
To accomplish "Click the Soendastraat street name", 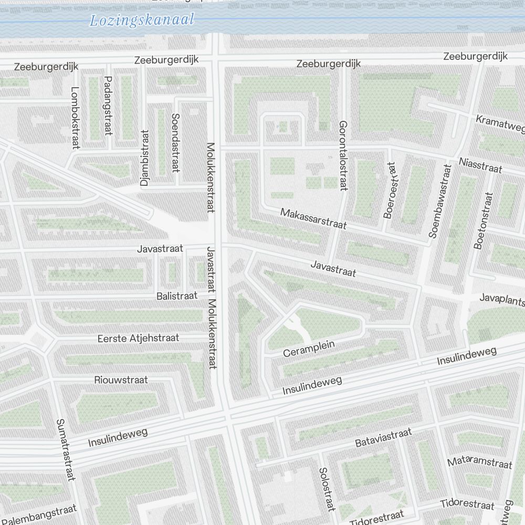I will [x=175, y=143].
